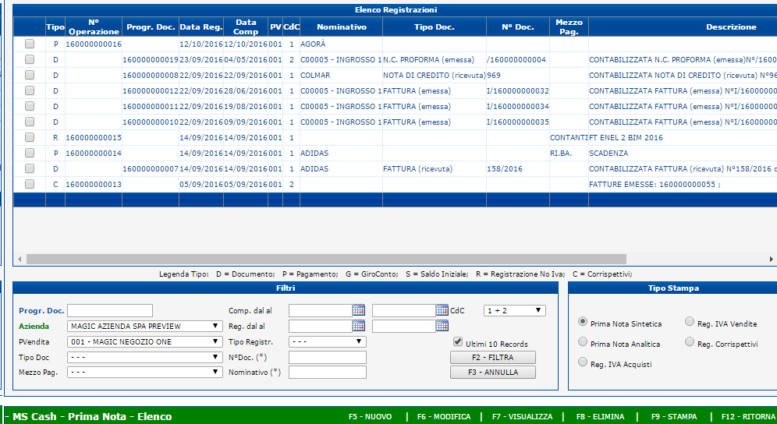Open Azienda dropdown MAGIC AZIENDA SPA PREVIEW
Image resolution: width=777 pixels, height=424 pixels.
coord(144,326)
